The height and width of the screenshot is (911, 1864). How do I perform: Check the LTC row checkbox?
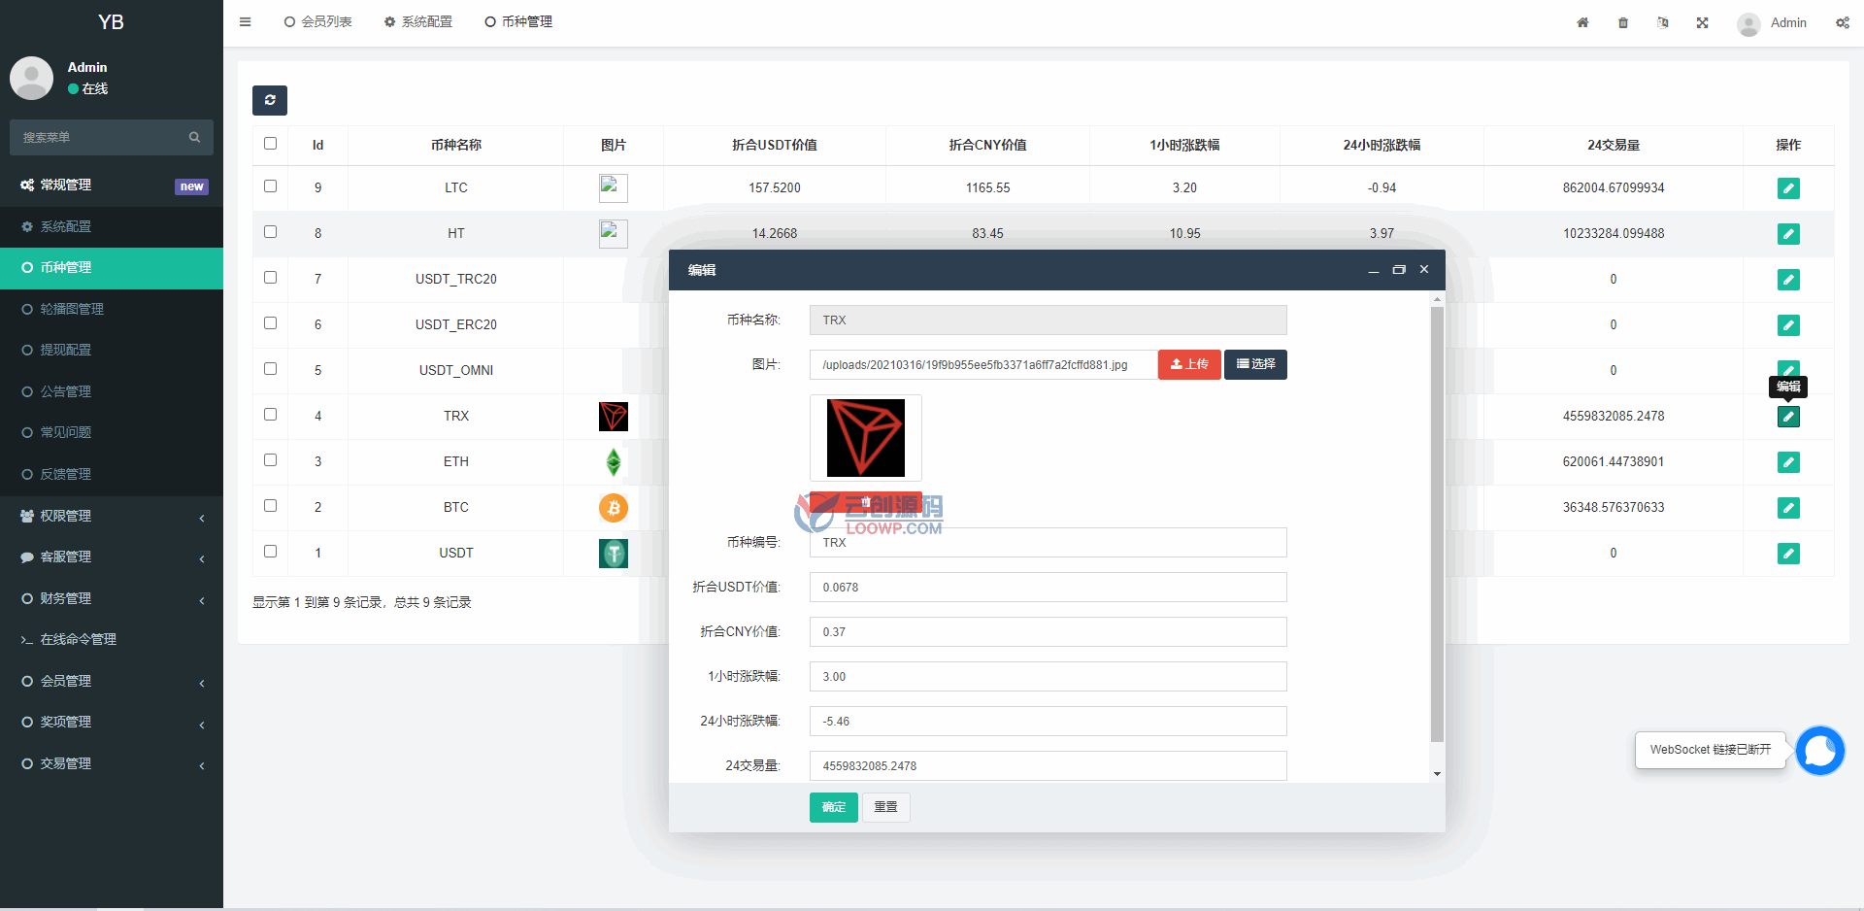(x=271, y=186)
